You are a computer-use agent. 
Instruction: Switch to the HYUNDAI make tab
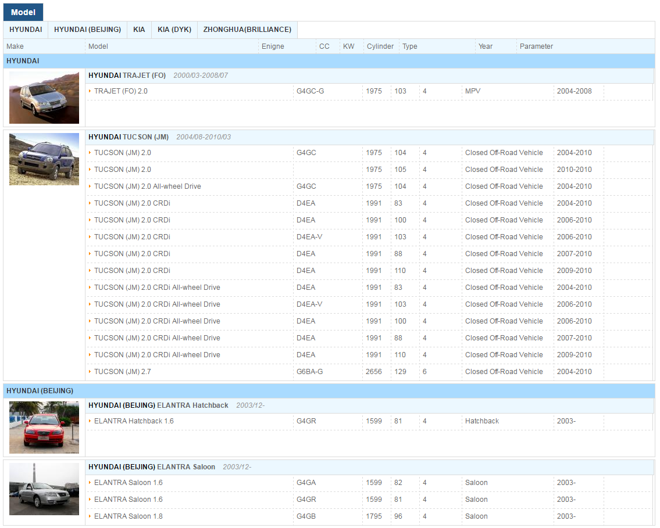[26, 30]
